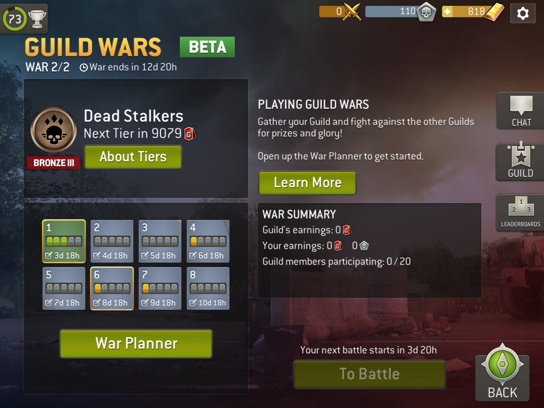Tap the skull token counter showing 110

click(401, 12)
